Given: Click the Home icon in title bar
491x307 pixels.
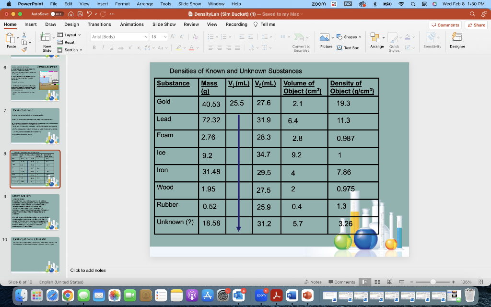Looking at the screenshot, I should point(71,14).
